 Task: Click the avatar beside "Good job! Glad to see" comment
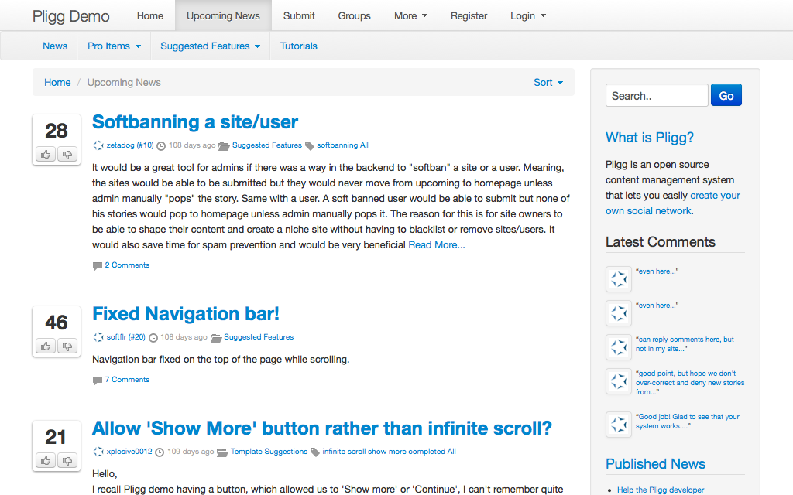(619, 425)
